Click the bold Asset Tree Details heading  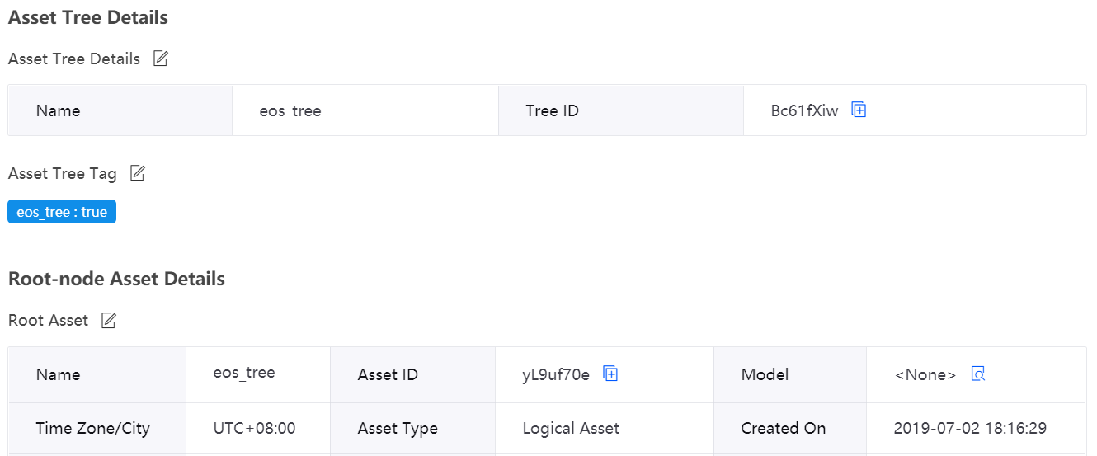(x=88, y=17)
